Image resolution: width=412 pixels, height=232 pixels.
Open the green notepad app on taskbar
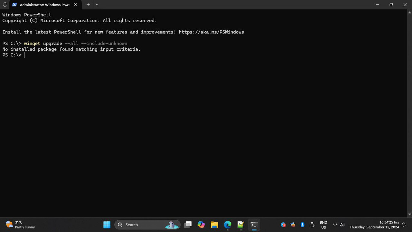[241, 225]
